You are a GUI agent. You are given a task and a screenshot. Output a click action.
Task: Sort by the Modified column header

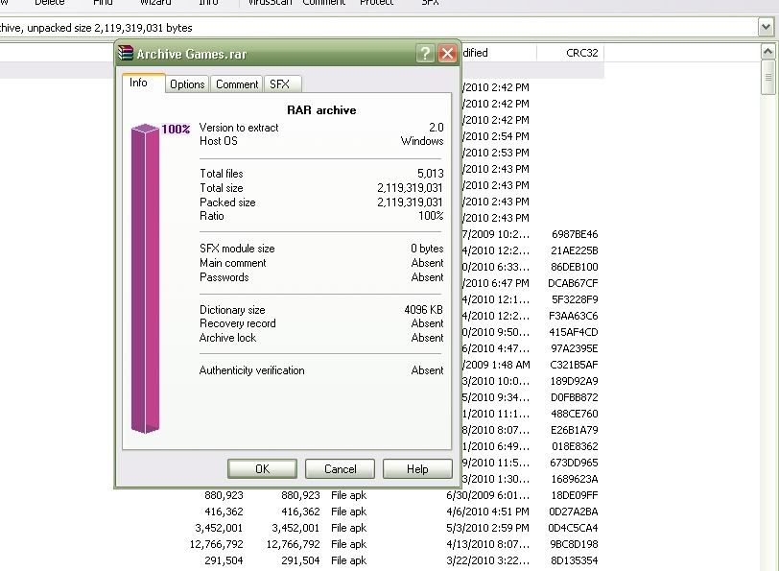(x=499, y=53)
